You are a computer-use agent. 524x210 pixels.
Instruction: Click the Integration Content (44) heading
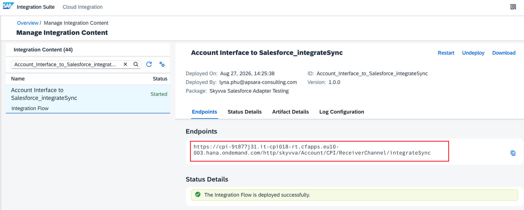(43, 50)
